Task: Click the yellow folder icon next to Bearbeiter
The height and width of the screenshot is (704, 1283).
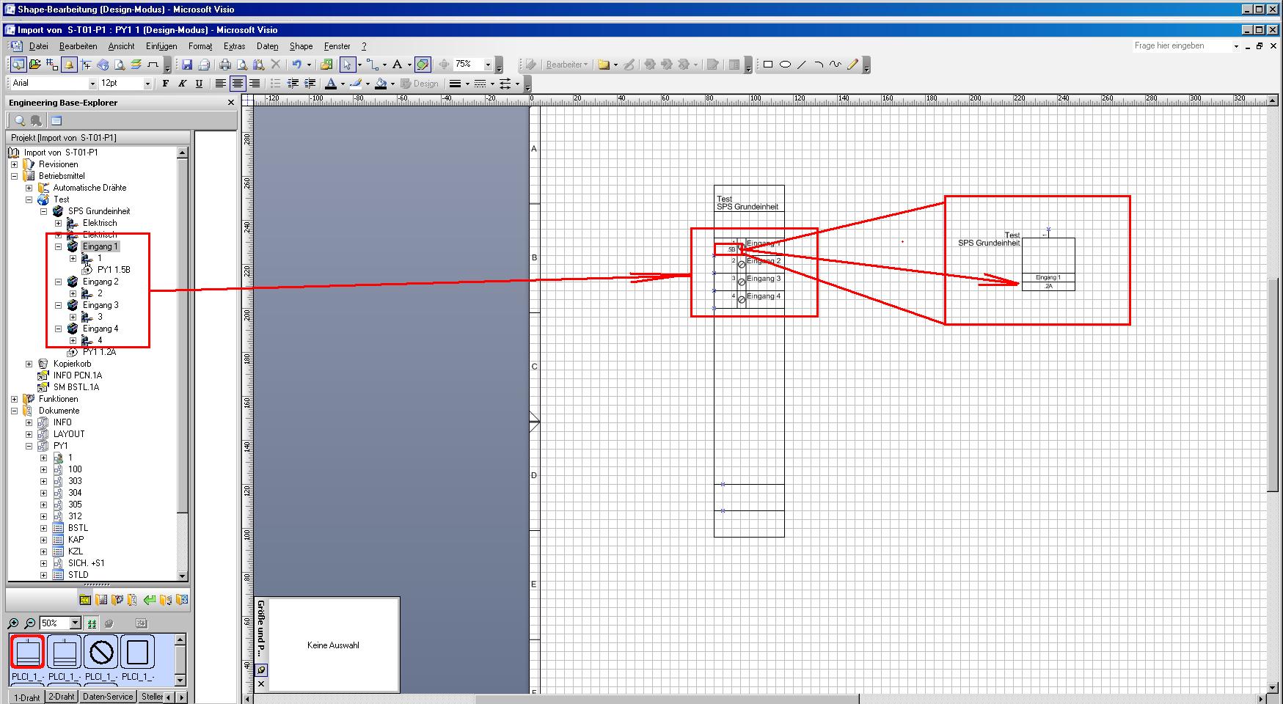Action: [x=604, y=65]
